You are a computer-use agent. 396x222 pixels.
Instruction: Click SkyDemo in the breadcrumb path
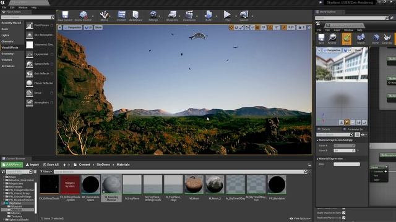[103, 165]
